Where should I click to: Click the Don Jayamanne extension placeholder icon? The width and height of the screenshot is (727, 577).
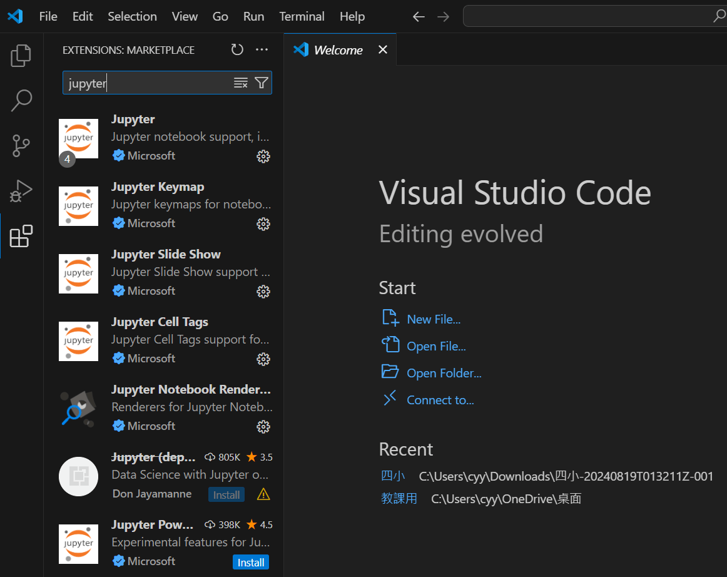(x=78, y=476)
